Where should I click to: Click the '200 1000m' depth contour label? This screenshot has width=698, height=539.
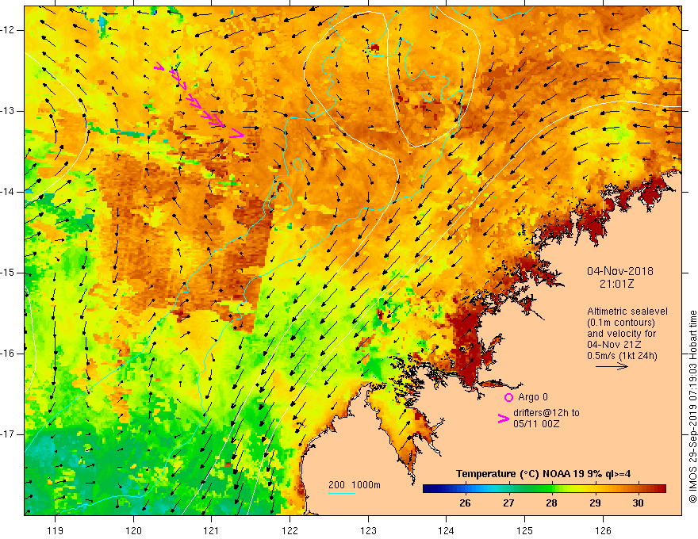(x=355, y=485)
